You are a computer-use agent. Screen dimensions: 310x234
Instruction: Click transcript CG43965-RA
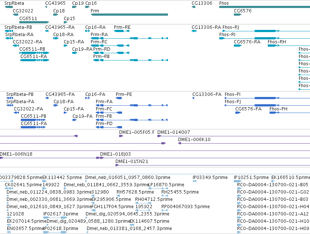(60, 27)
